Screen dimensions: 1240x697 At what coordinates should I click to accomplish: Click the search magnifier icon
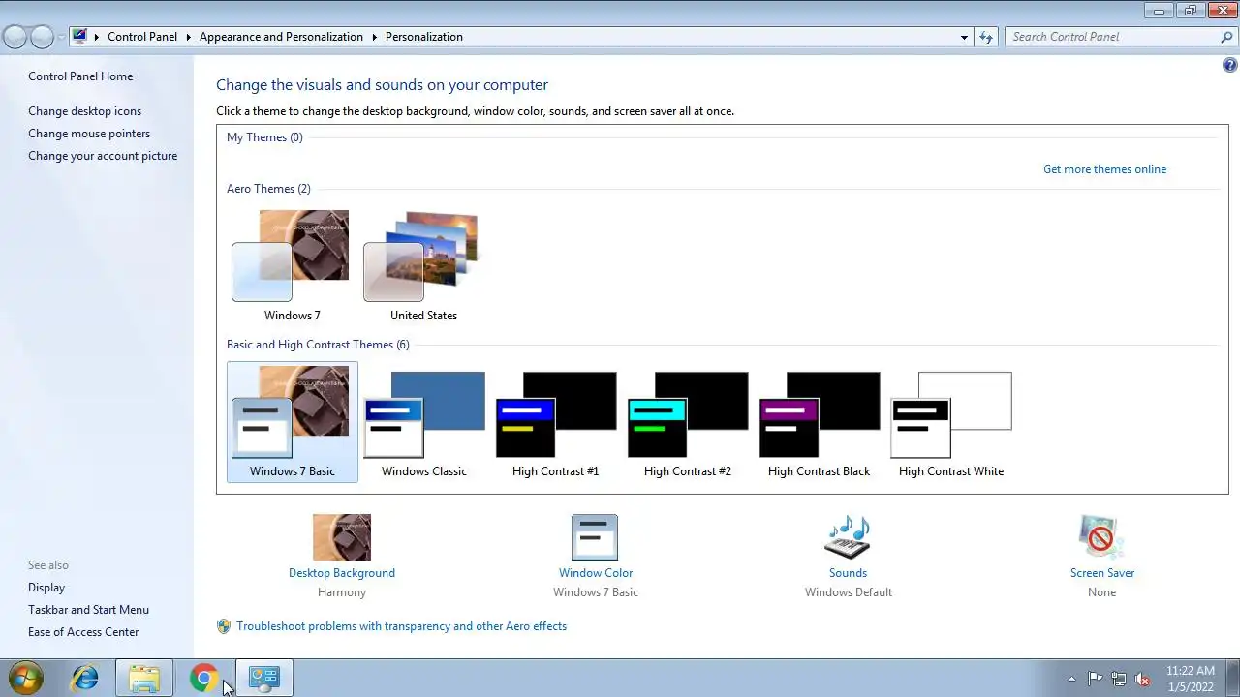point(1226,37)
